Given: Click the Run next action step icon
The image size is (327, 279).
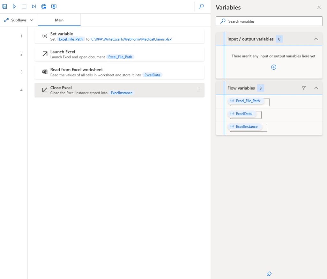Looking at the screenshot, I should (34, 6).
